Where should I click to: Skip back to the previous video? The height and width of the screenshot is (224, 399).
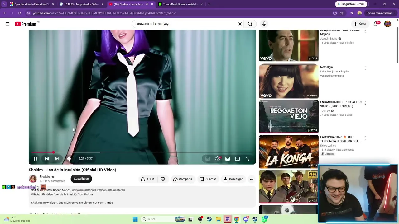[47, 159]
